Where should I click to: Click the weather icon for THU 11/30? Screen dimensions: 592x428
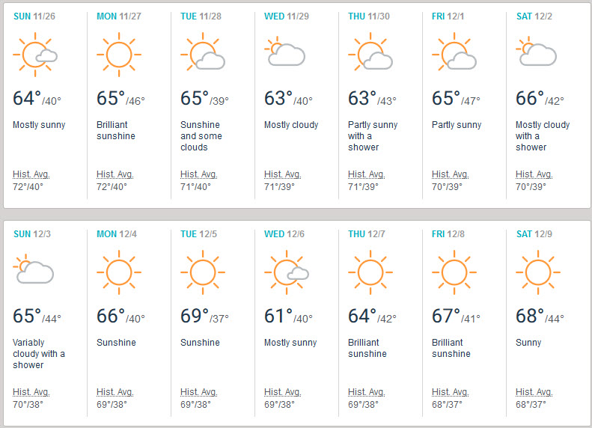point(369,55)
